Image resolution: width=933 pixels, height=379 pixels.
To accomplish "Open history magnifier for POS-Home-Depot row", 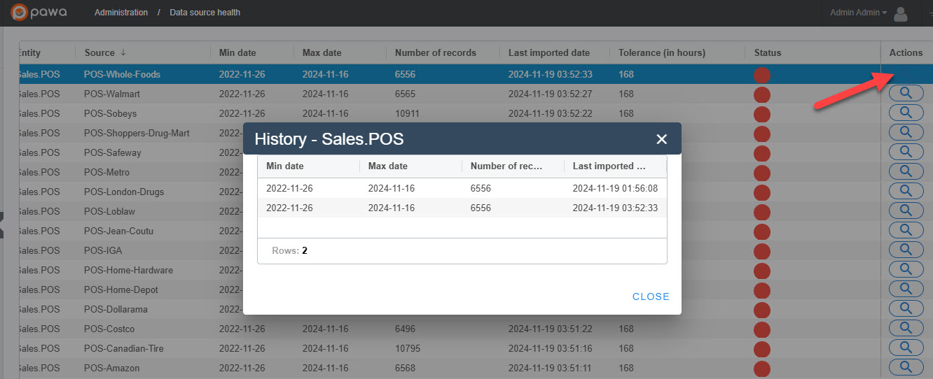I will tap(906, 289).
